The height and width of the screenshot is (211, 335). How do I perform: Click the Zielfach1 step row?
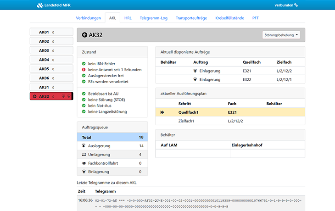point(230,121)
